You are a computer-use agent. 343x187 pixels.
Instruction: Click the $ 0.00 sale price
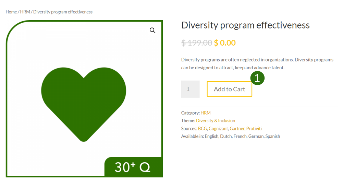(225, 43)
